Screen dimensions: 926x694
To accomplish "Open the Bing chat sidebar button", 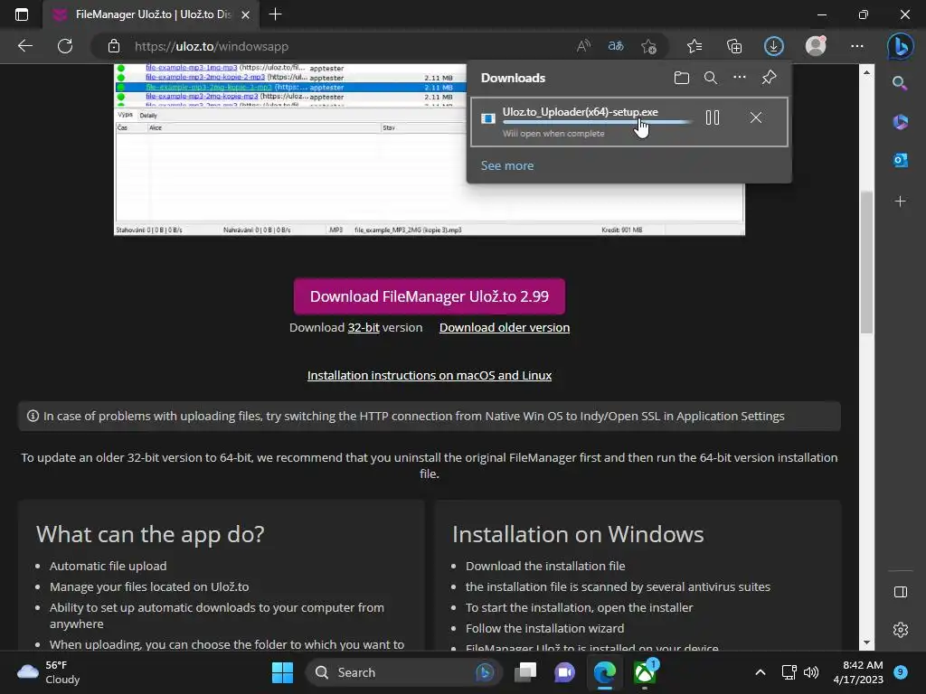I will click(x=900, y=46).
